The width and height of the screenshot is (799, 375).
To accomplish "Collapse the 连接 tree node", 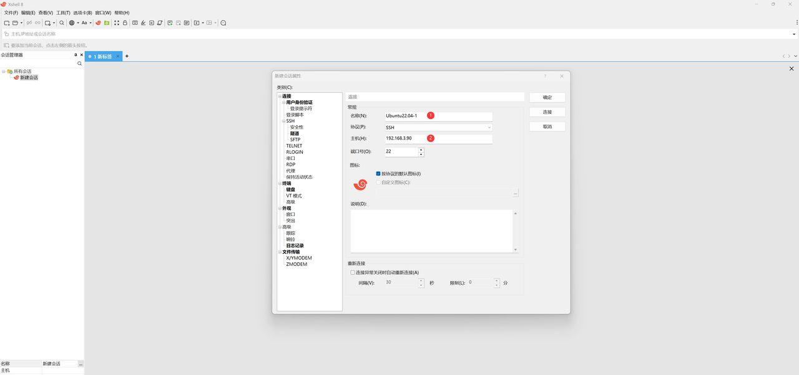I will tap(280, 96).
